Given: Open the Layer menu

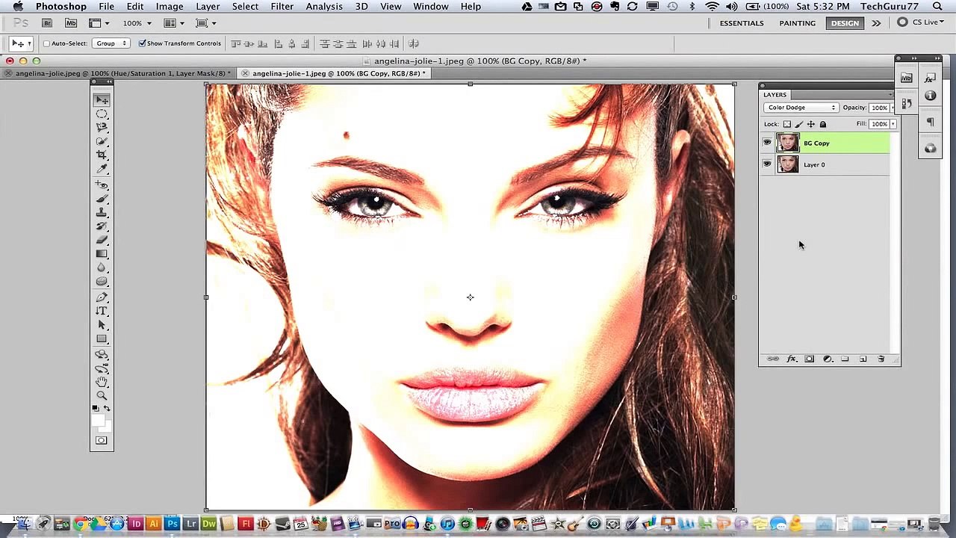Looking at the screenshot, I should [x=208, y=6].
